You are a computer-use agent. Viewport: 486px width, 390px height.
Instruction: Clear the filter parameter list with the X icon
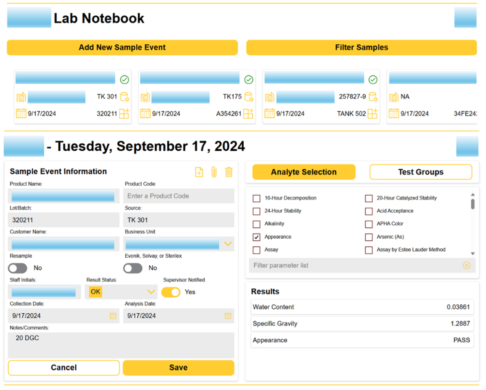[x=467, y=266]
